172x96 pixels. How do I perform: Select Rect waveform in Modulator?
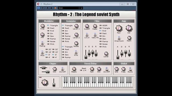coord(51,28)
